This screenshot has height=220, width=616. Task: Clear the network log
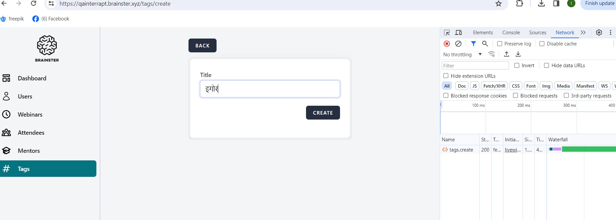pyautogui.click(x=458, y=44)
